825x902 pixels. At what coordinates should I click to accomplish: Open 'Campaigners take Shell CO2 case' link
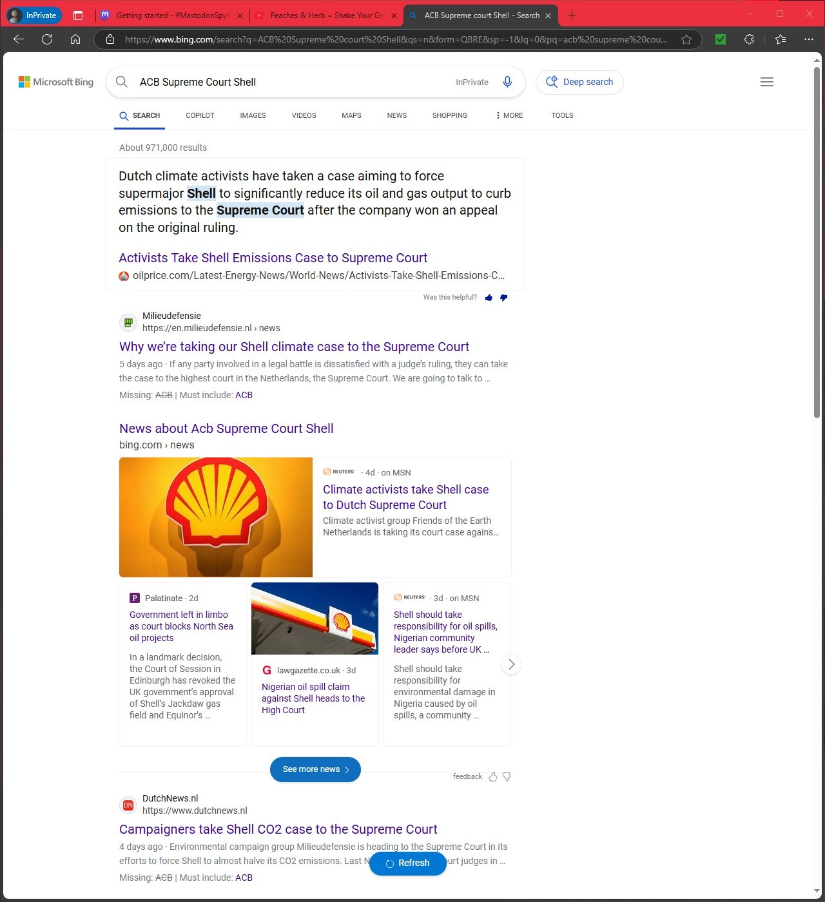278,829
